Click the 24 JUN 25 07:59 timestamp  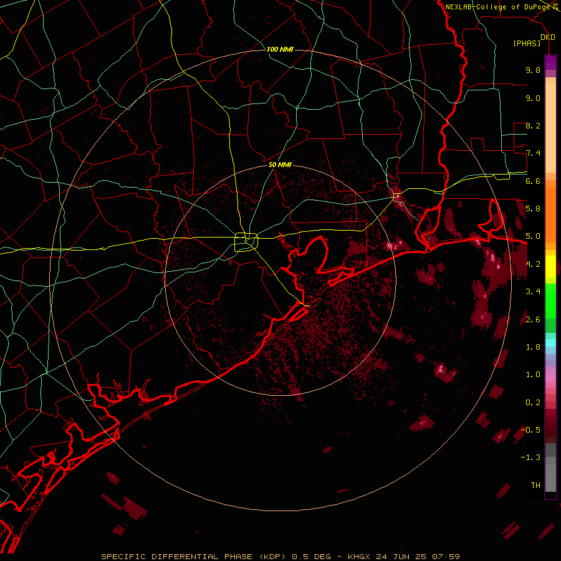[x=418, y=557]
